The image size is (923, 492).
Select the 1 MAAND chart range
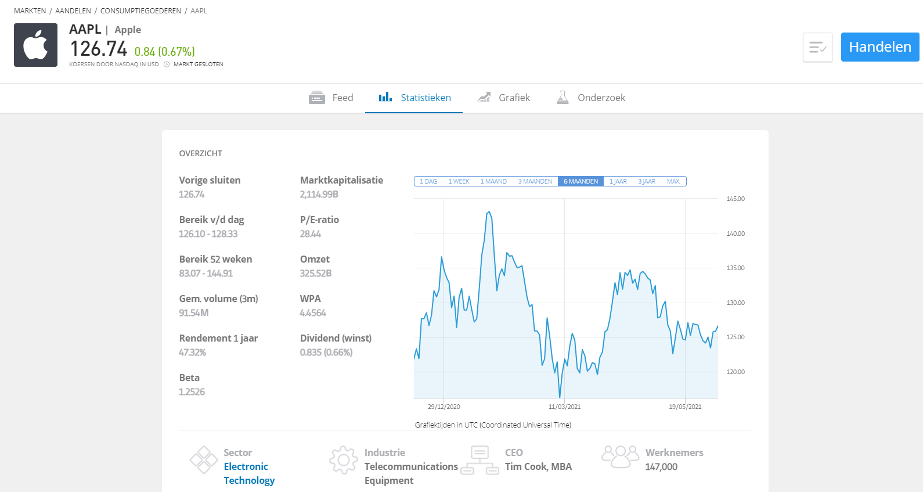[x=493, y=181]
